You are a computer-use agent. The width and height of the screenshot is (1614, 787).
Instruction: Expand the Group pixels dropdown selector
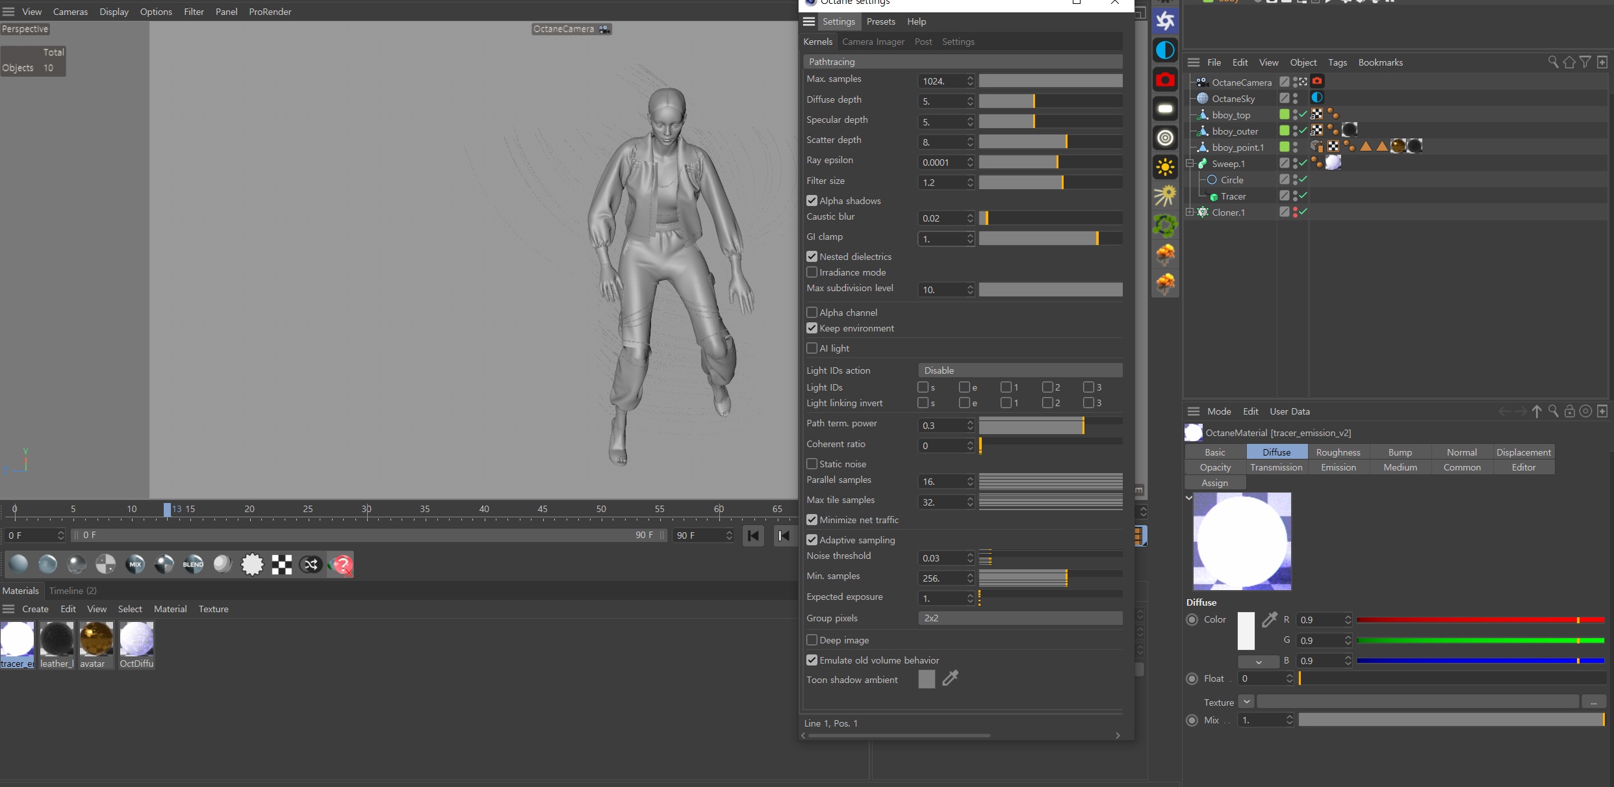pos(1020,618)
